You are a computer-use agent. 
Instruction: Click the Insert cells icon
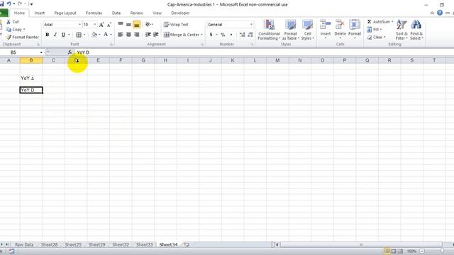click(x=325, y=25)
